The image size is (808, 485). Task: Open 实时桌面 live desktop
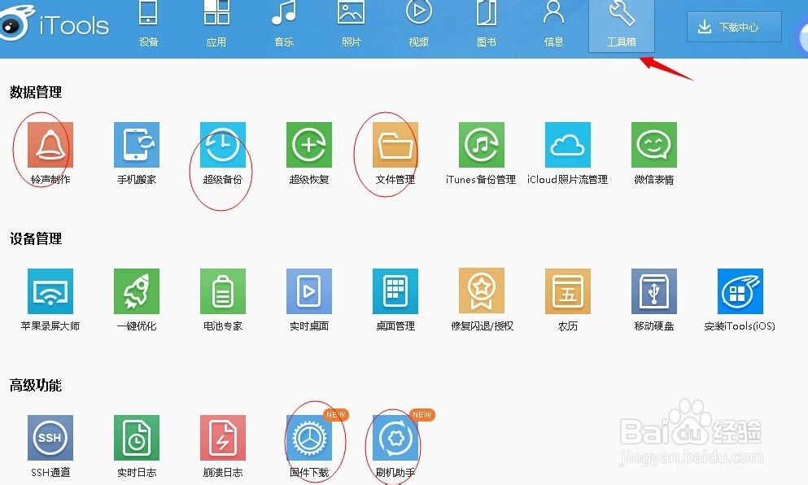click(309, 291)
